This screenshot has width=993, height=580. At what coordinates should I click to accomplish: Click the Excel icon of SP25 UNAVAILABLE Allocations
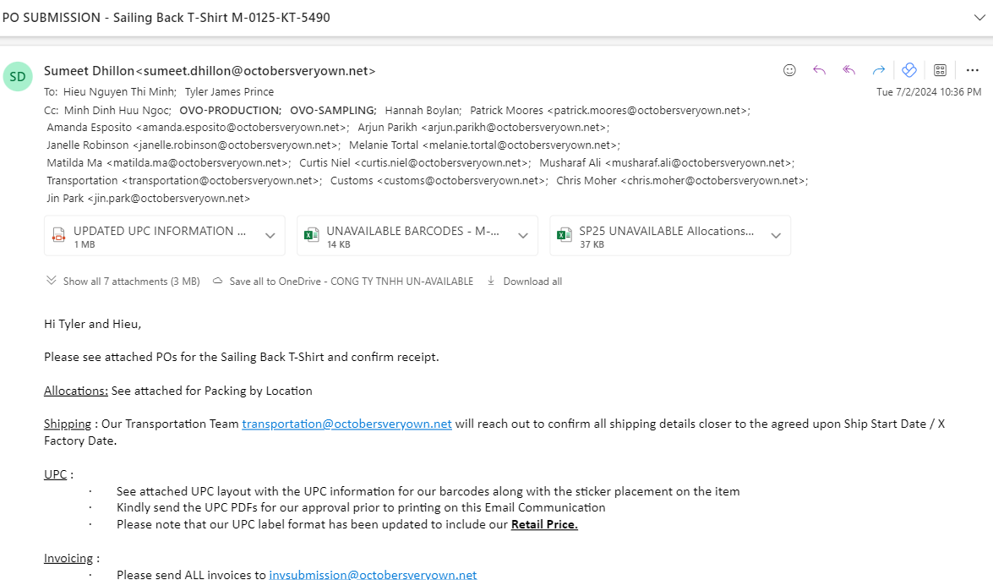[564, 236]
